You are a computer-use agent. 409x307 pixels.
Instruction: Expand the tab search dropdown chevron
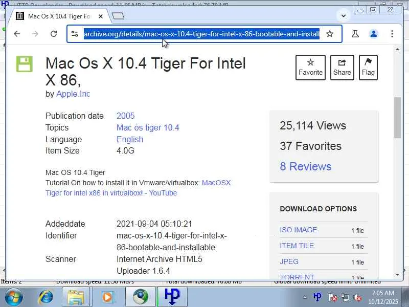344,16
